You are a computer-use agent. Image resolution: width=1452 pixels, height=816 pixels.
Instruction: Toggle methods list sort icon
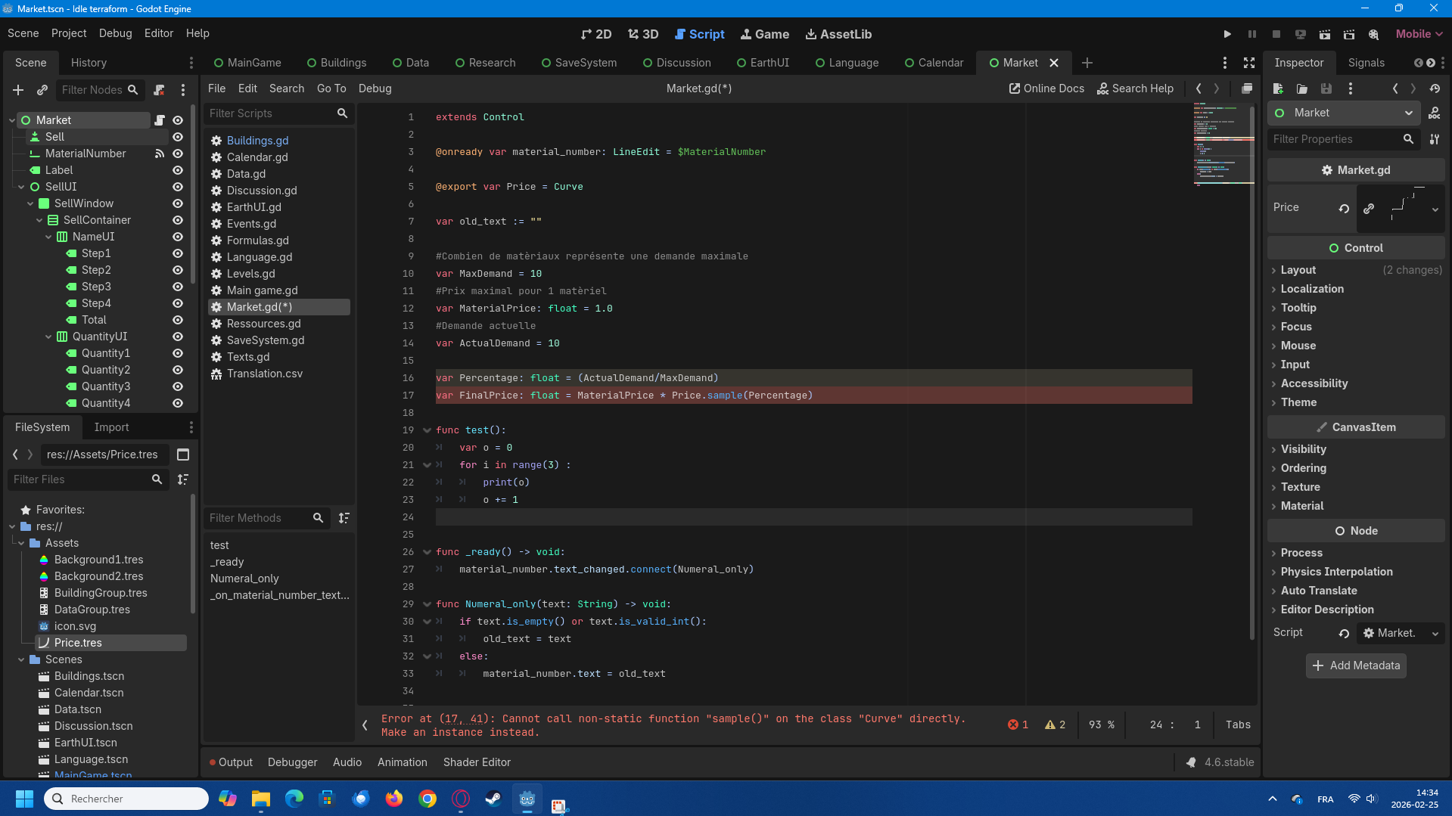(344, 518)
